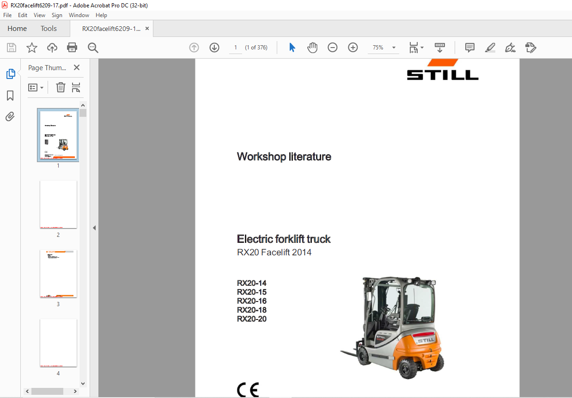Print the document with the printer icon
Screen dimensions: 572x398
click(x=72, y=48)
